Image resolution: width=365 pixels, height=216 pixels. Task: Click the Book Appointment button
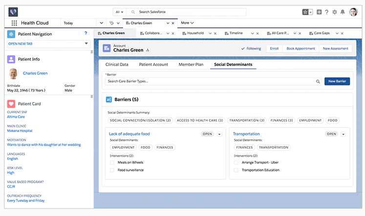[x=301, y=48]
